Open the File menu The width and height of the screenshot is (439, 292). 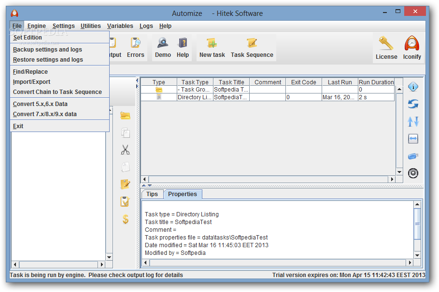[x=17, y=26]
